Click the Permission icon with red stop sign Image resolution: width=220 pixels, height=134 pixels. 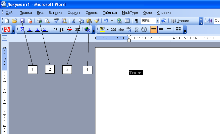point(30,21)
